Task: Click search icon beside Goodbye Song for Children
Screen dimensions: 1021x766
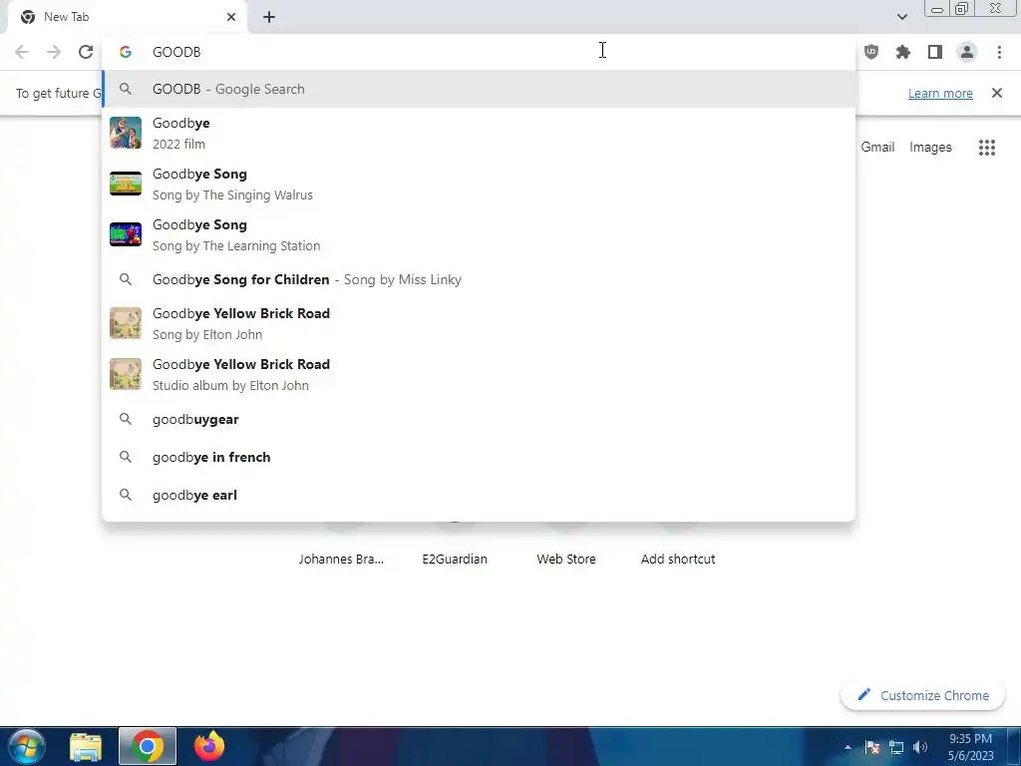Action: tap(126, 279)
